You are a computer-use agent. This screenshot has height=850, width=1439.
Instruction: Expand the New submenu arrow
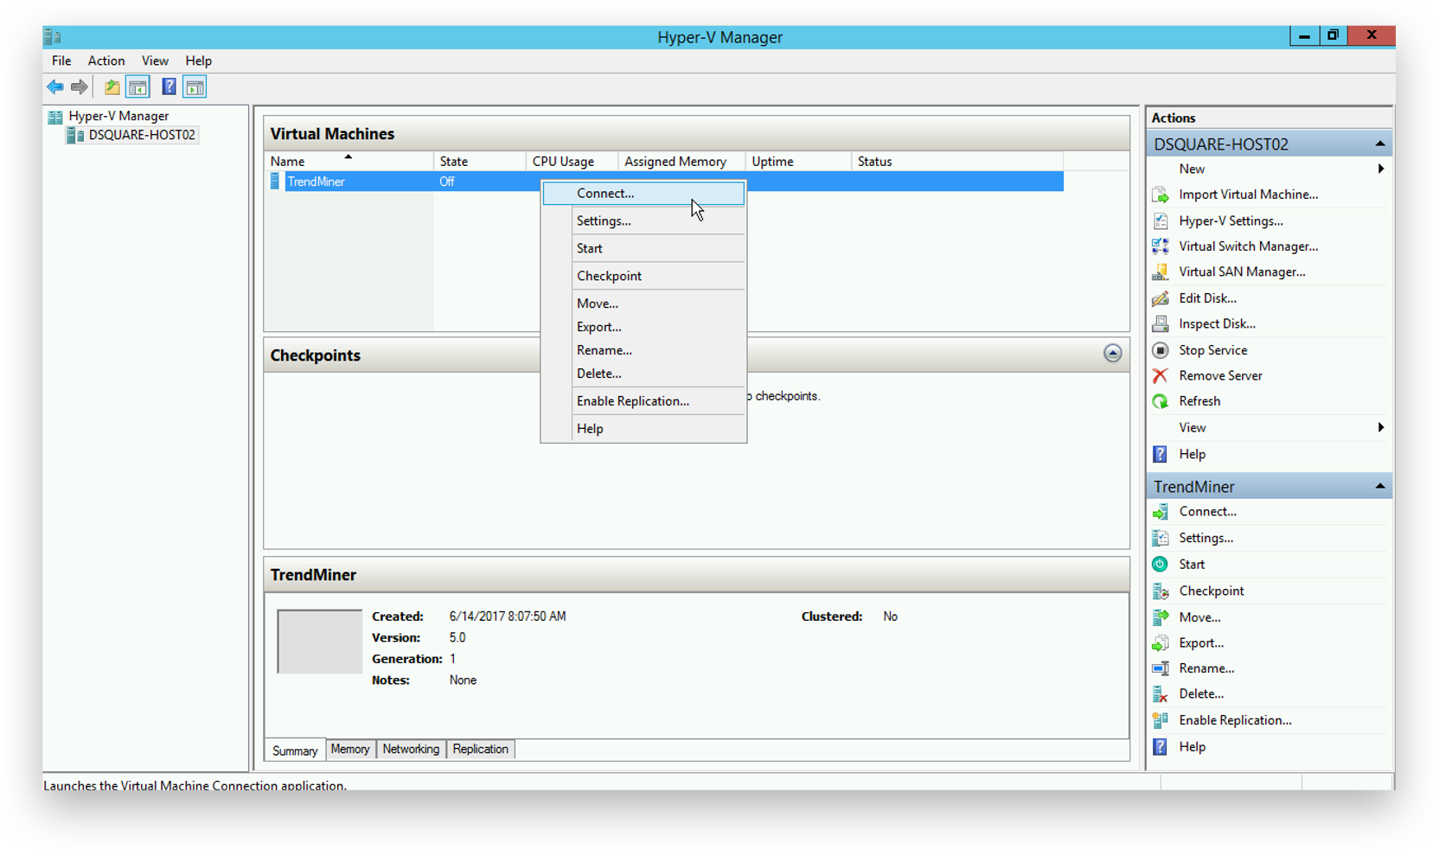click(x=1380, y=169)
